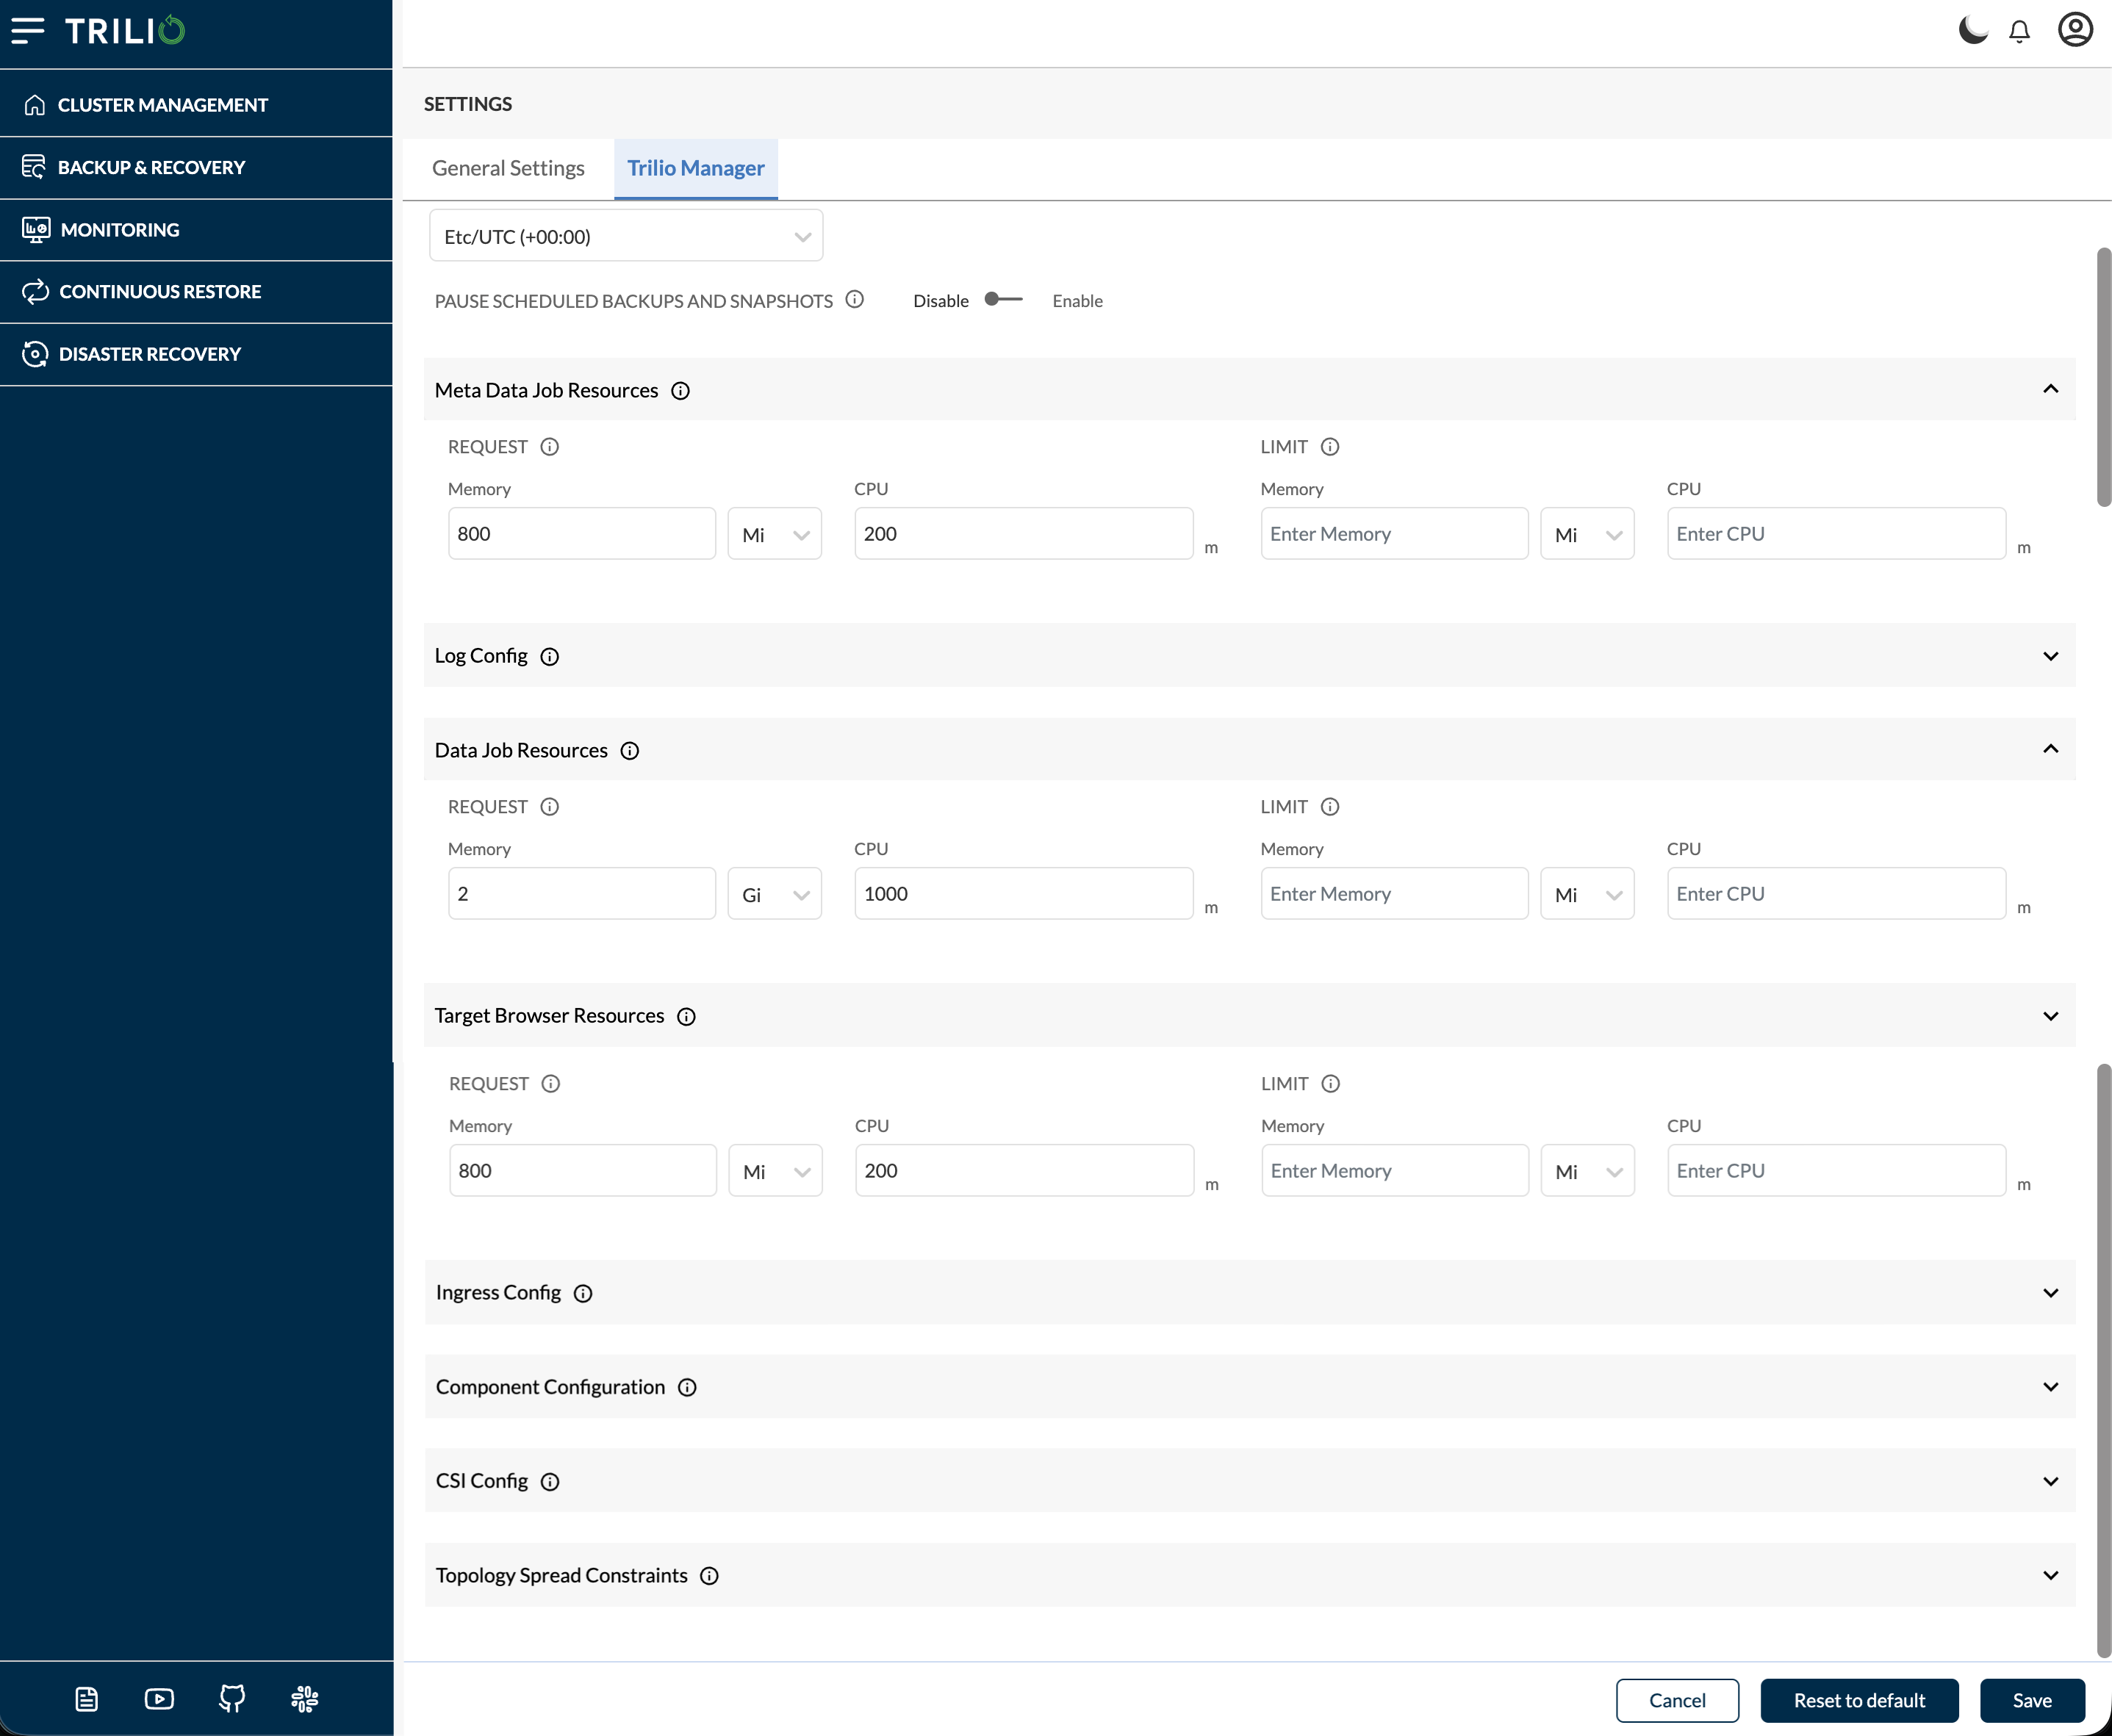
Task: Open Slack icon in sidebar footer
Action: pyautogui.click(x=304, y=1698)
